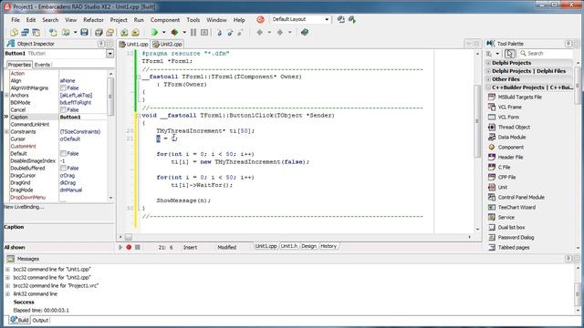Expand the ilink32 command line message
This screenshot has height=328, width=584.
(x=8, y=293)
